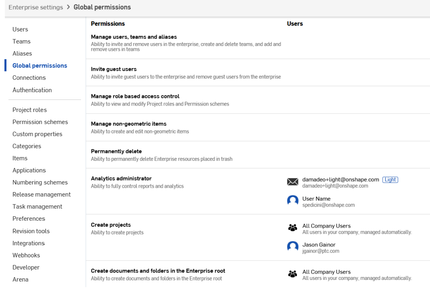Click the envelope icon beside damadeo+light@onshape.com
The width and height of the screenshot is (430, 292).
tap(293, 182)
